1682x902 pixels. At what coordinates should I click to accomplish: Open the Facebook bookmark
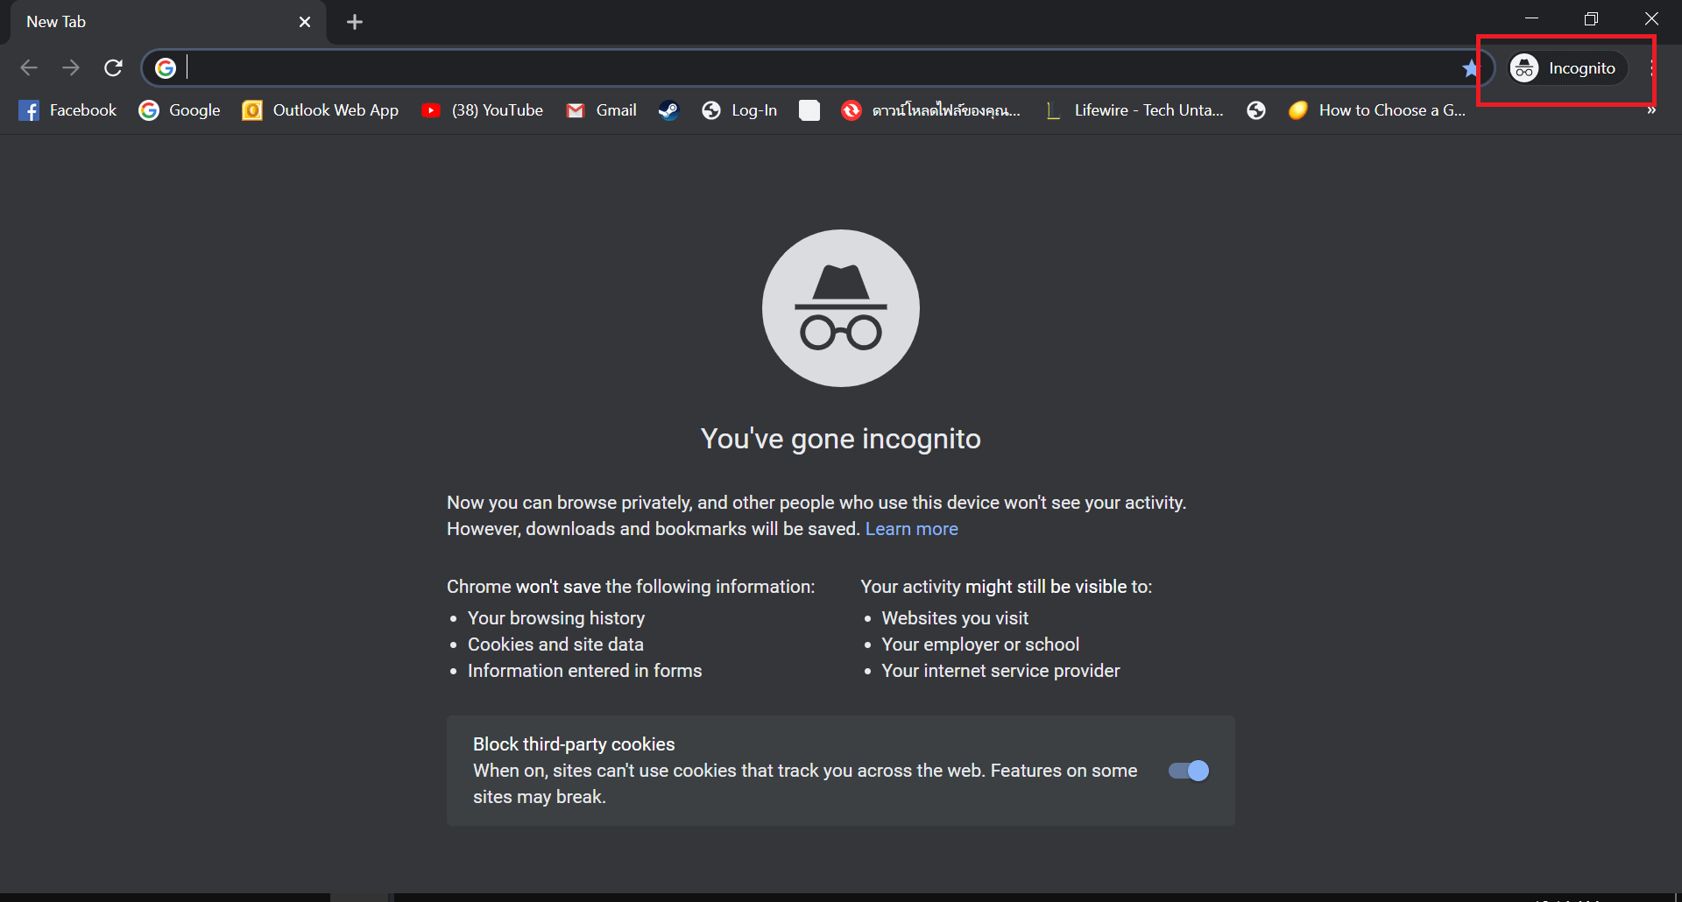pyautogui.click(x=68, y=110)
